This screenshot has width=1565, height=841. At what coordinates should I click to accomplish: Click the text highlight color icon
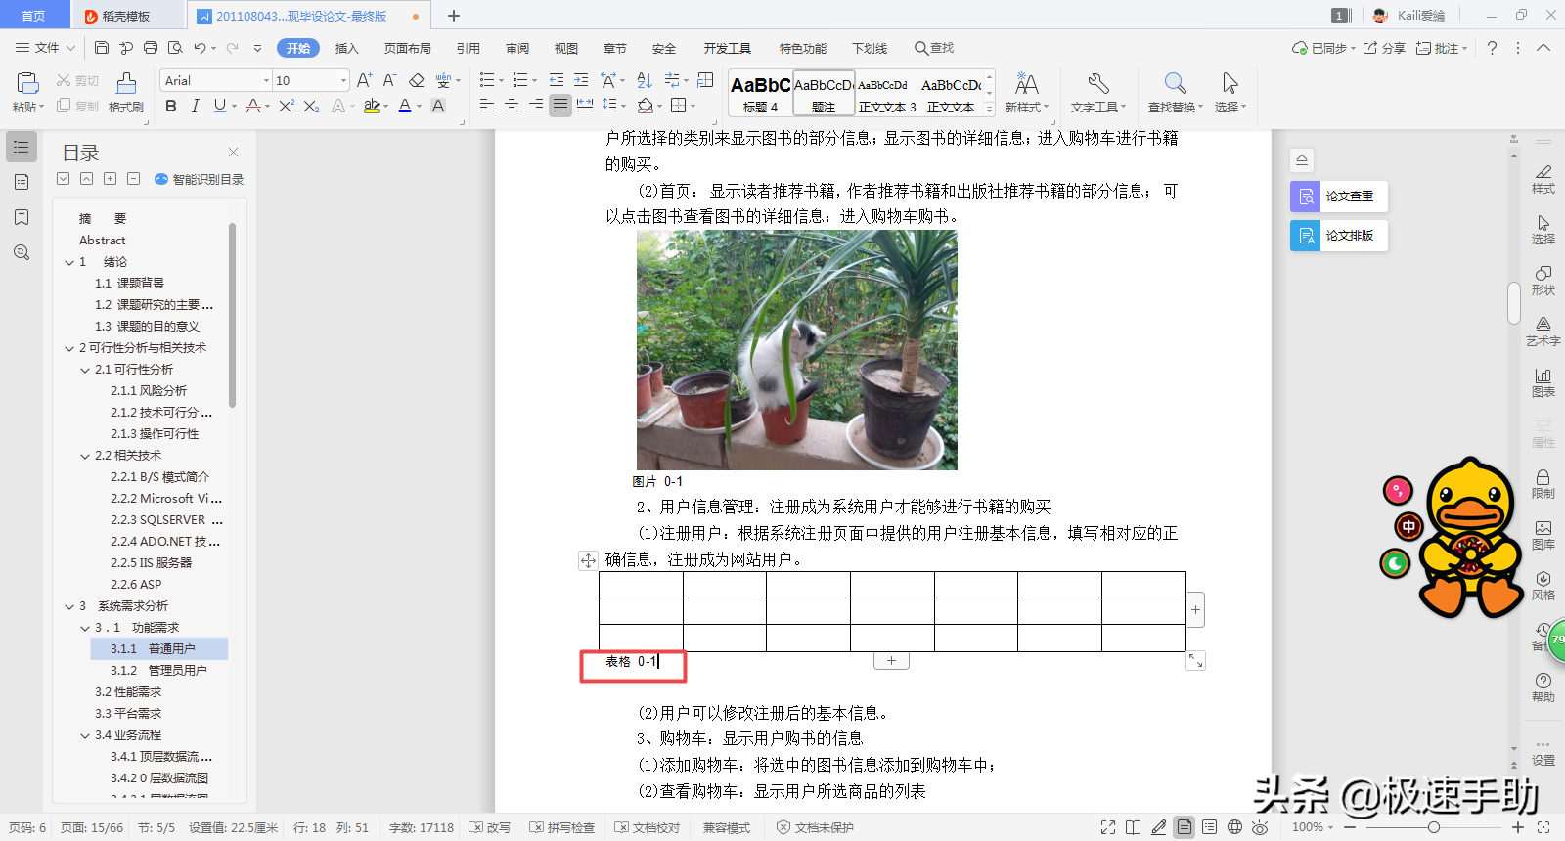click(x=371, y=106)
